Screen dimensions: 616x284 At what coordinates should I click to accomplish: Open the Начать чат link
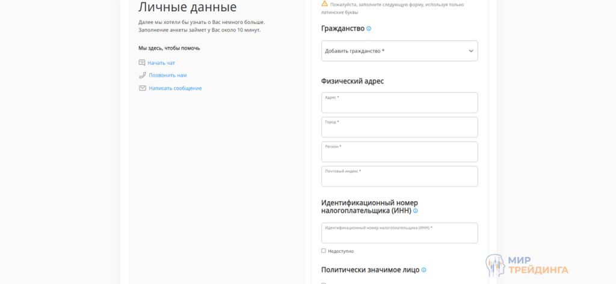coord(161,63)
